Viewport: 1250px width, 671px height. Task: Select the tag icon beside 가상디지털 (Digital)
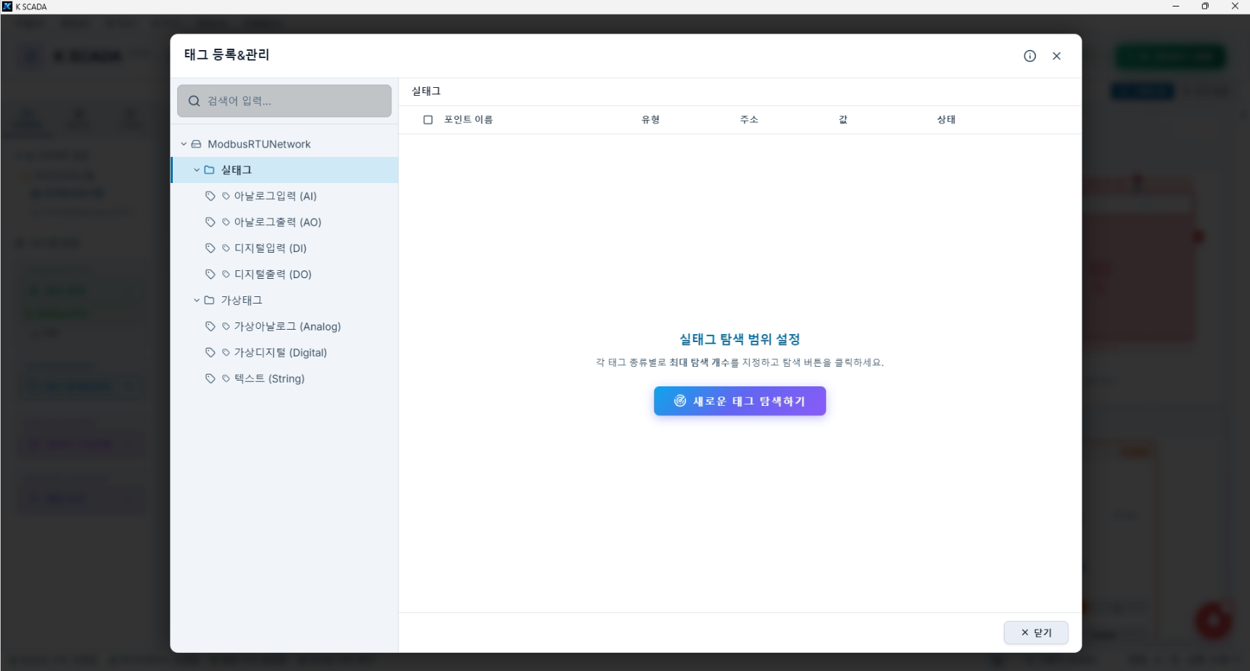(211, 352)
